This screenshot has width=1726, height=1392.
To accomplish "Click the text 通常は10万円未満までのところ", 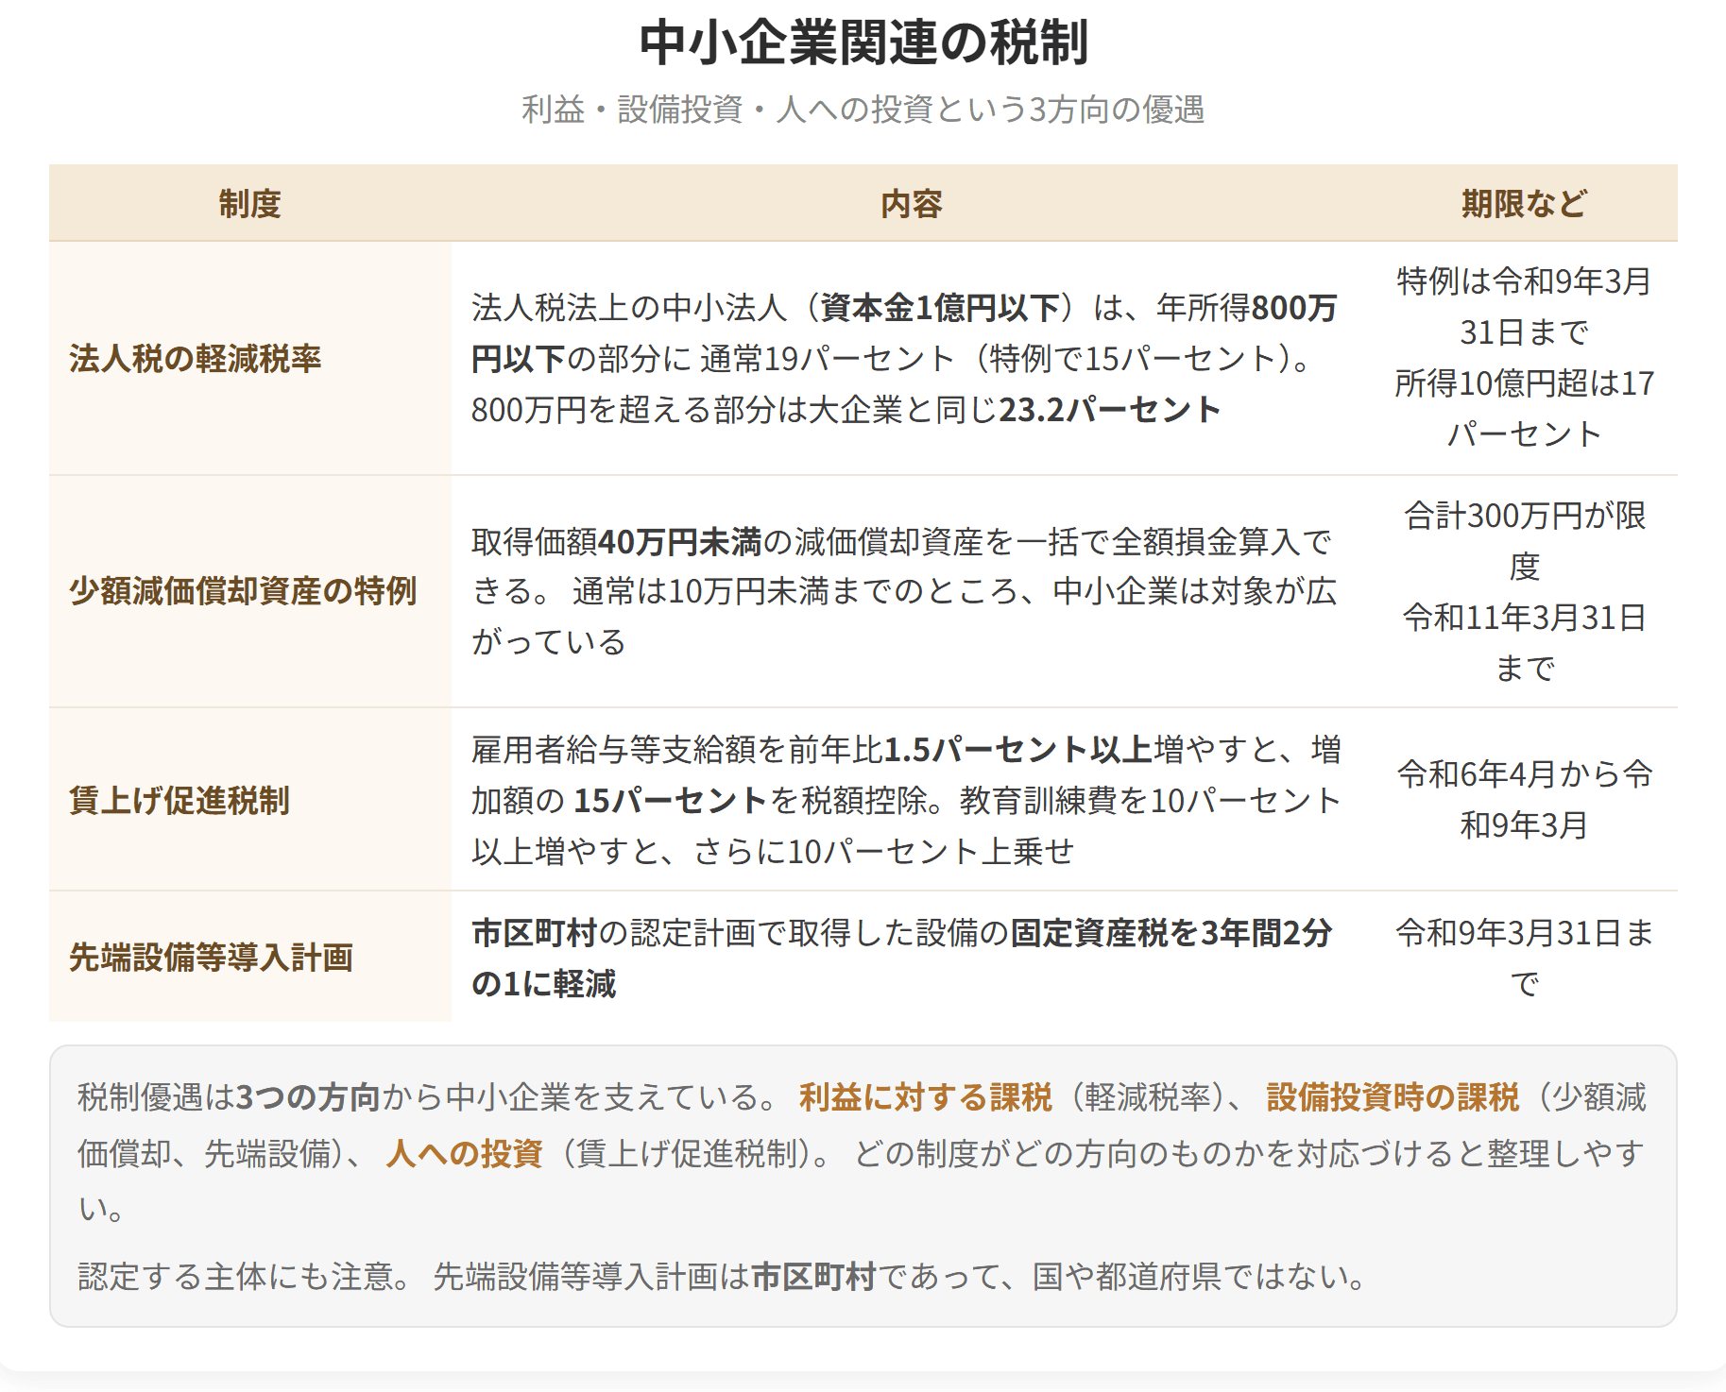I will click(x=795, y=591).
